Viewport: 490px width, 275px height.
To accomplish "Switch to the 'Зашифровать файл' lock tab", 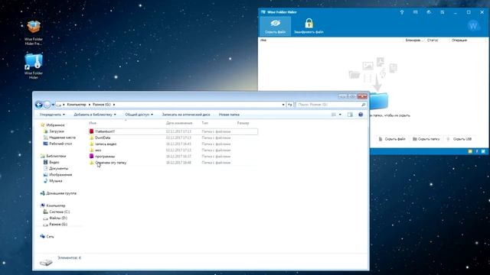I will pos(309,26).
